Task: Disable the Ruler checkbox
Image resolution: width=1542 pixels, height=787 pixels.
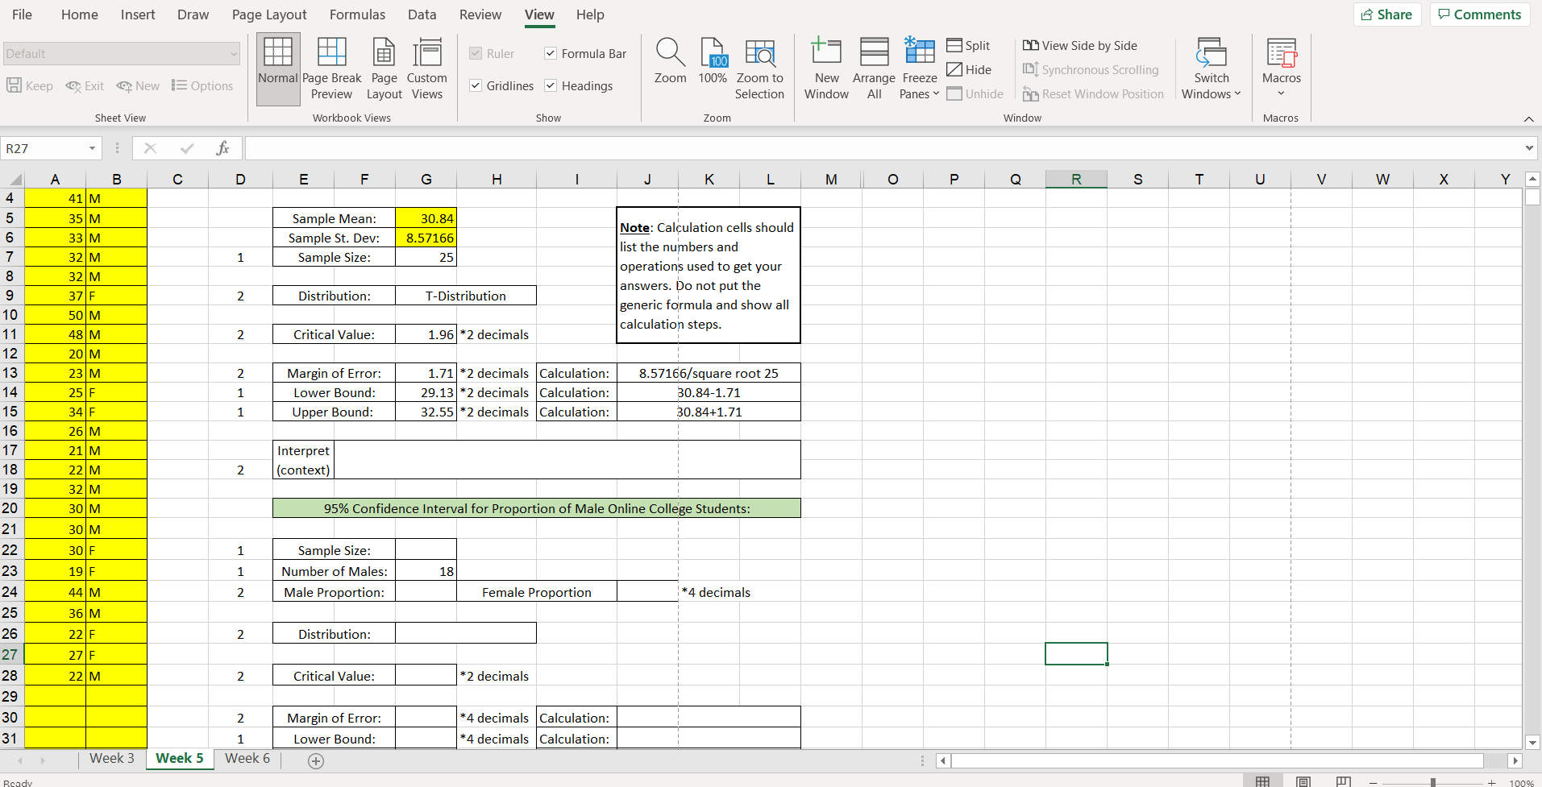Action: coord(476,53)
